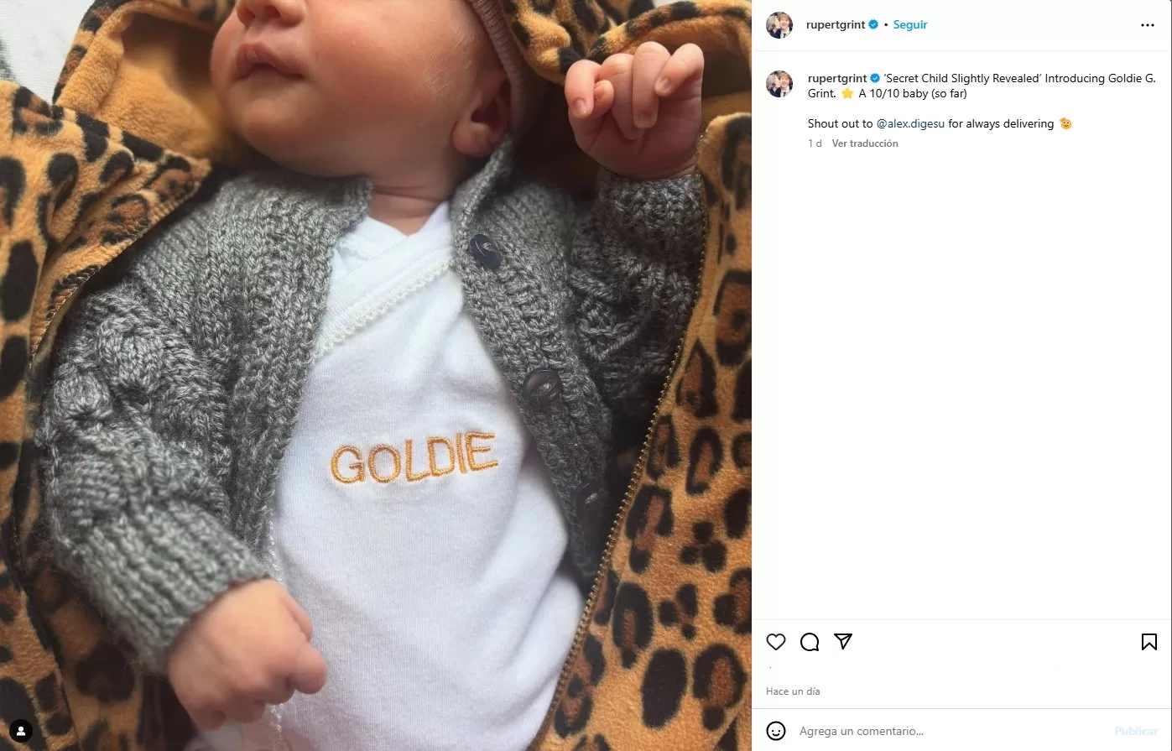Like the post with heart icon
The image size is (1172, 751).
[x=776, y=642]
